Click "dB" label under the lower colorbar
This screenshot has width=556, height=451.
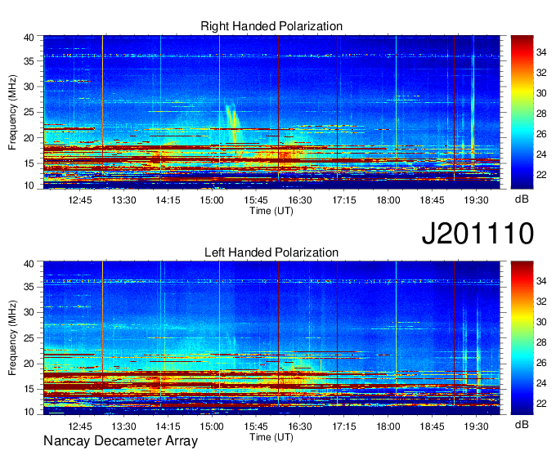(x=522, y=424)
